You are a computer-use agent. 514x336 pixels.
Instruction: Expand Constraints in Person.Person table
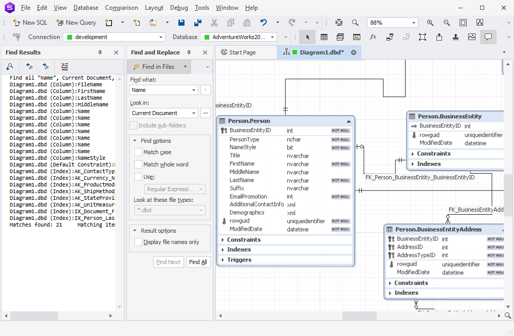[x=223, y=240]
